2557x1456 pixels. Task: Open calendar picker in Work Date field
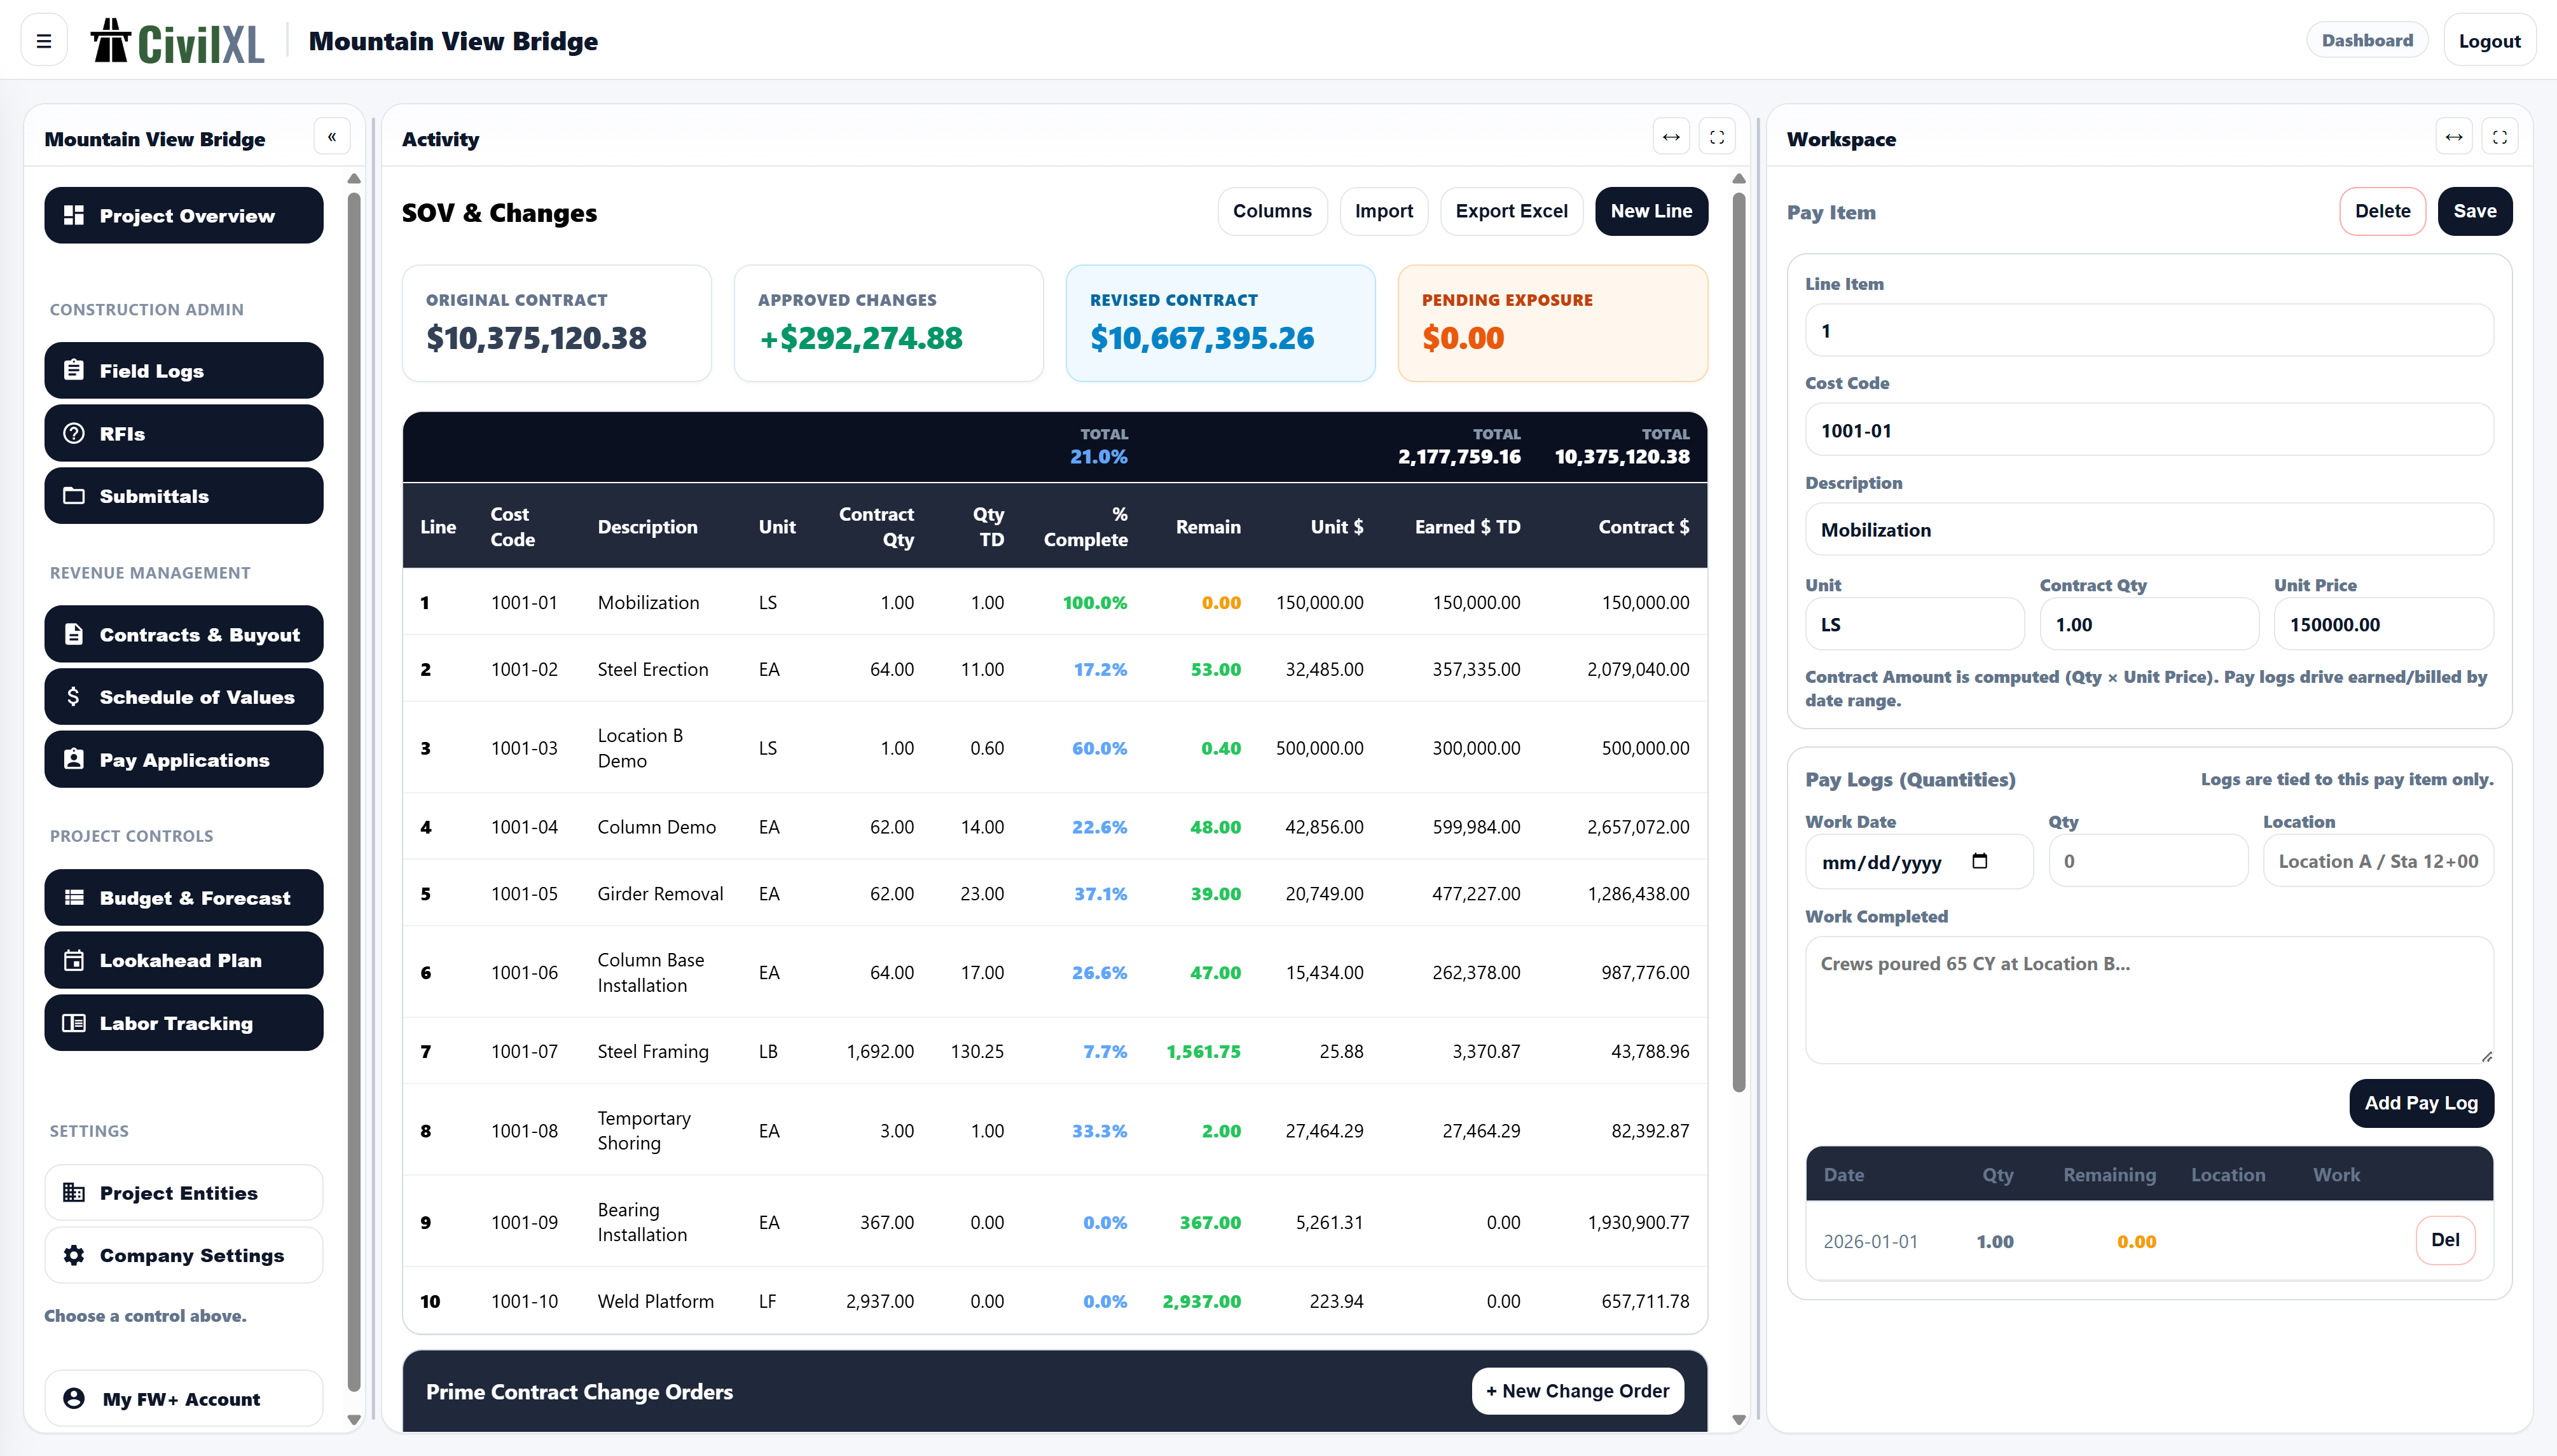point(1979,861)
